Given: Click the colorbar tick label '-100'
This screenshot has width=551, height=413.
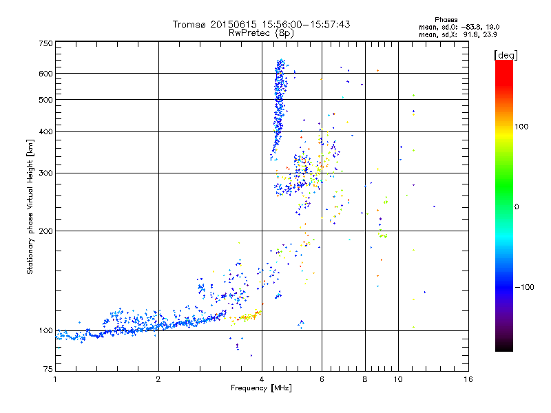Looking at the screenshot, I should click(x=525, y=287).
